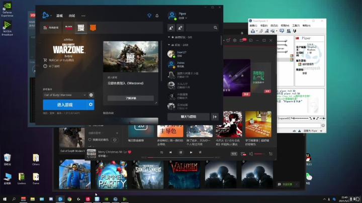Adjust the music player volume slider
The image size is (362, 203).
[x=259, y=154]
